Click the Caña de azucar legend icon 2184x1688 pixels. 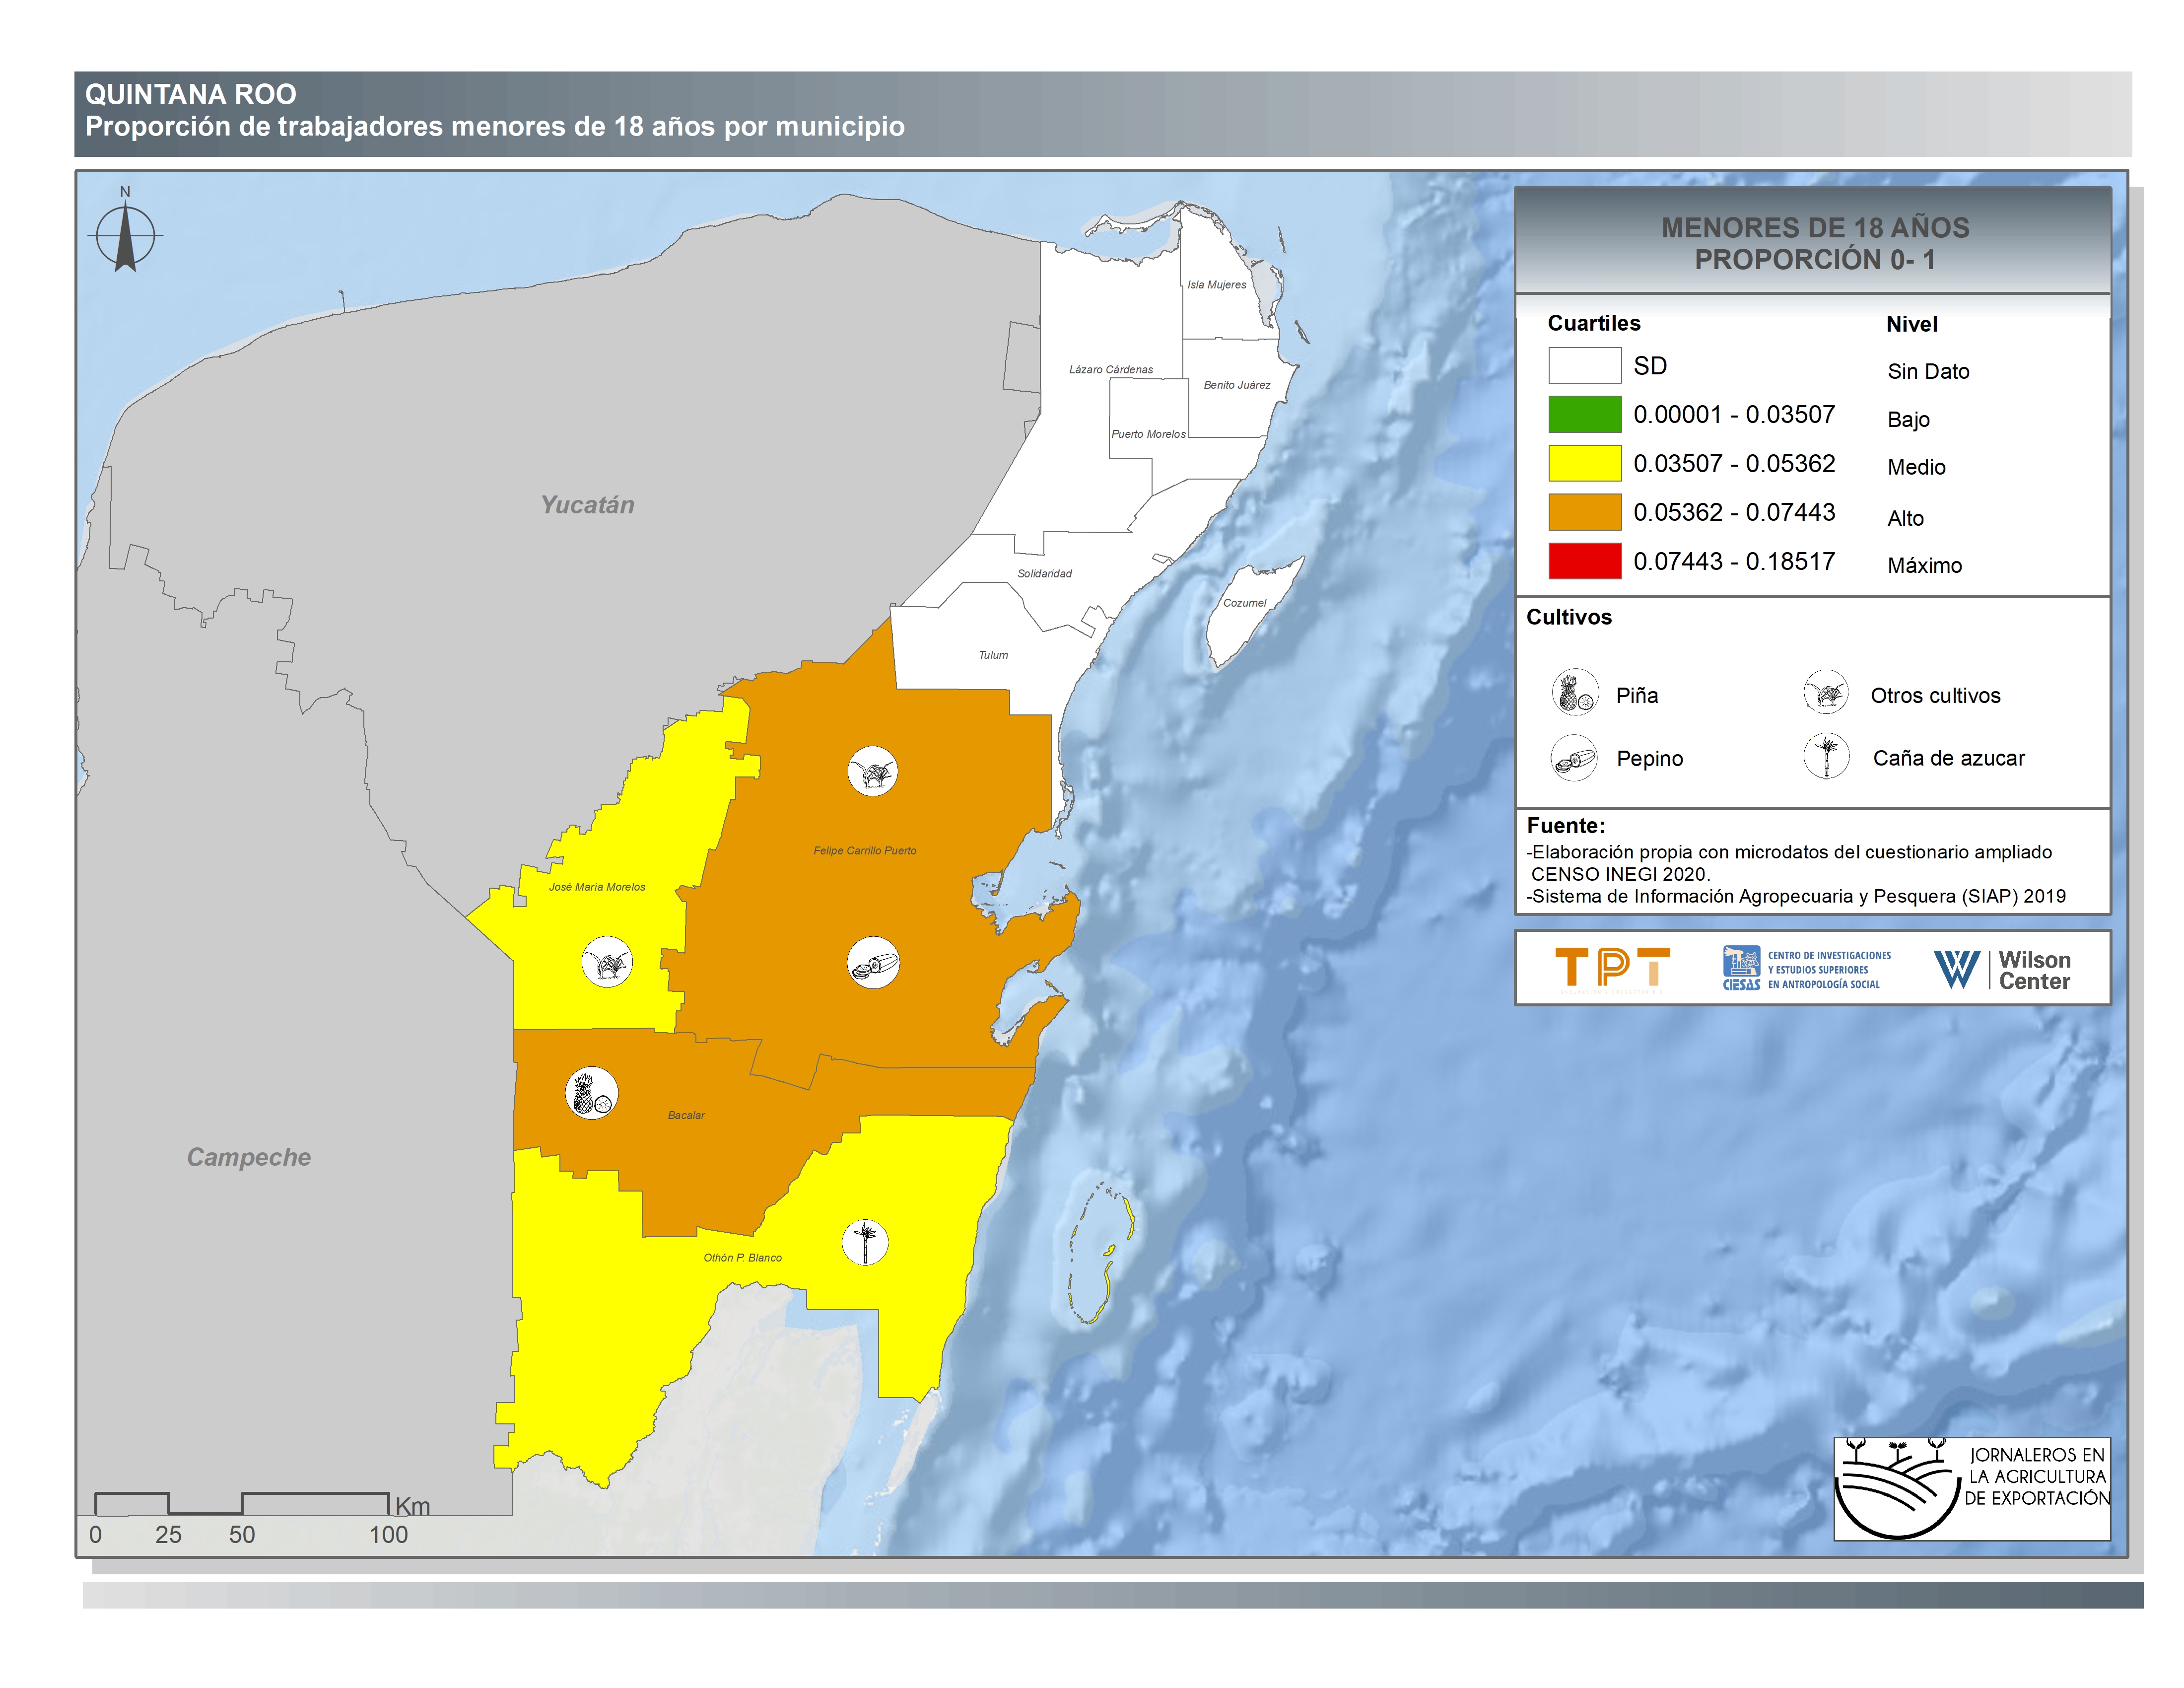(x=1826, y=756)
